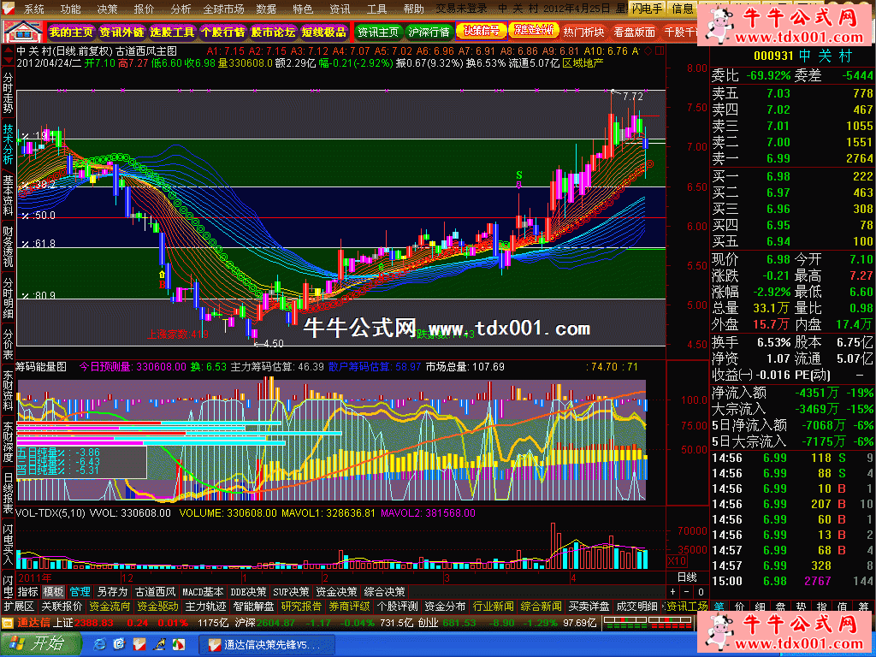Open the 分析 menu
The width and height of the screenshot is (876, 657).
[x=181, y=9]
